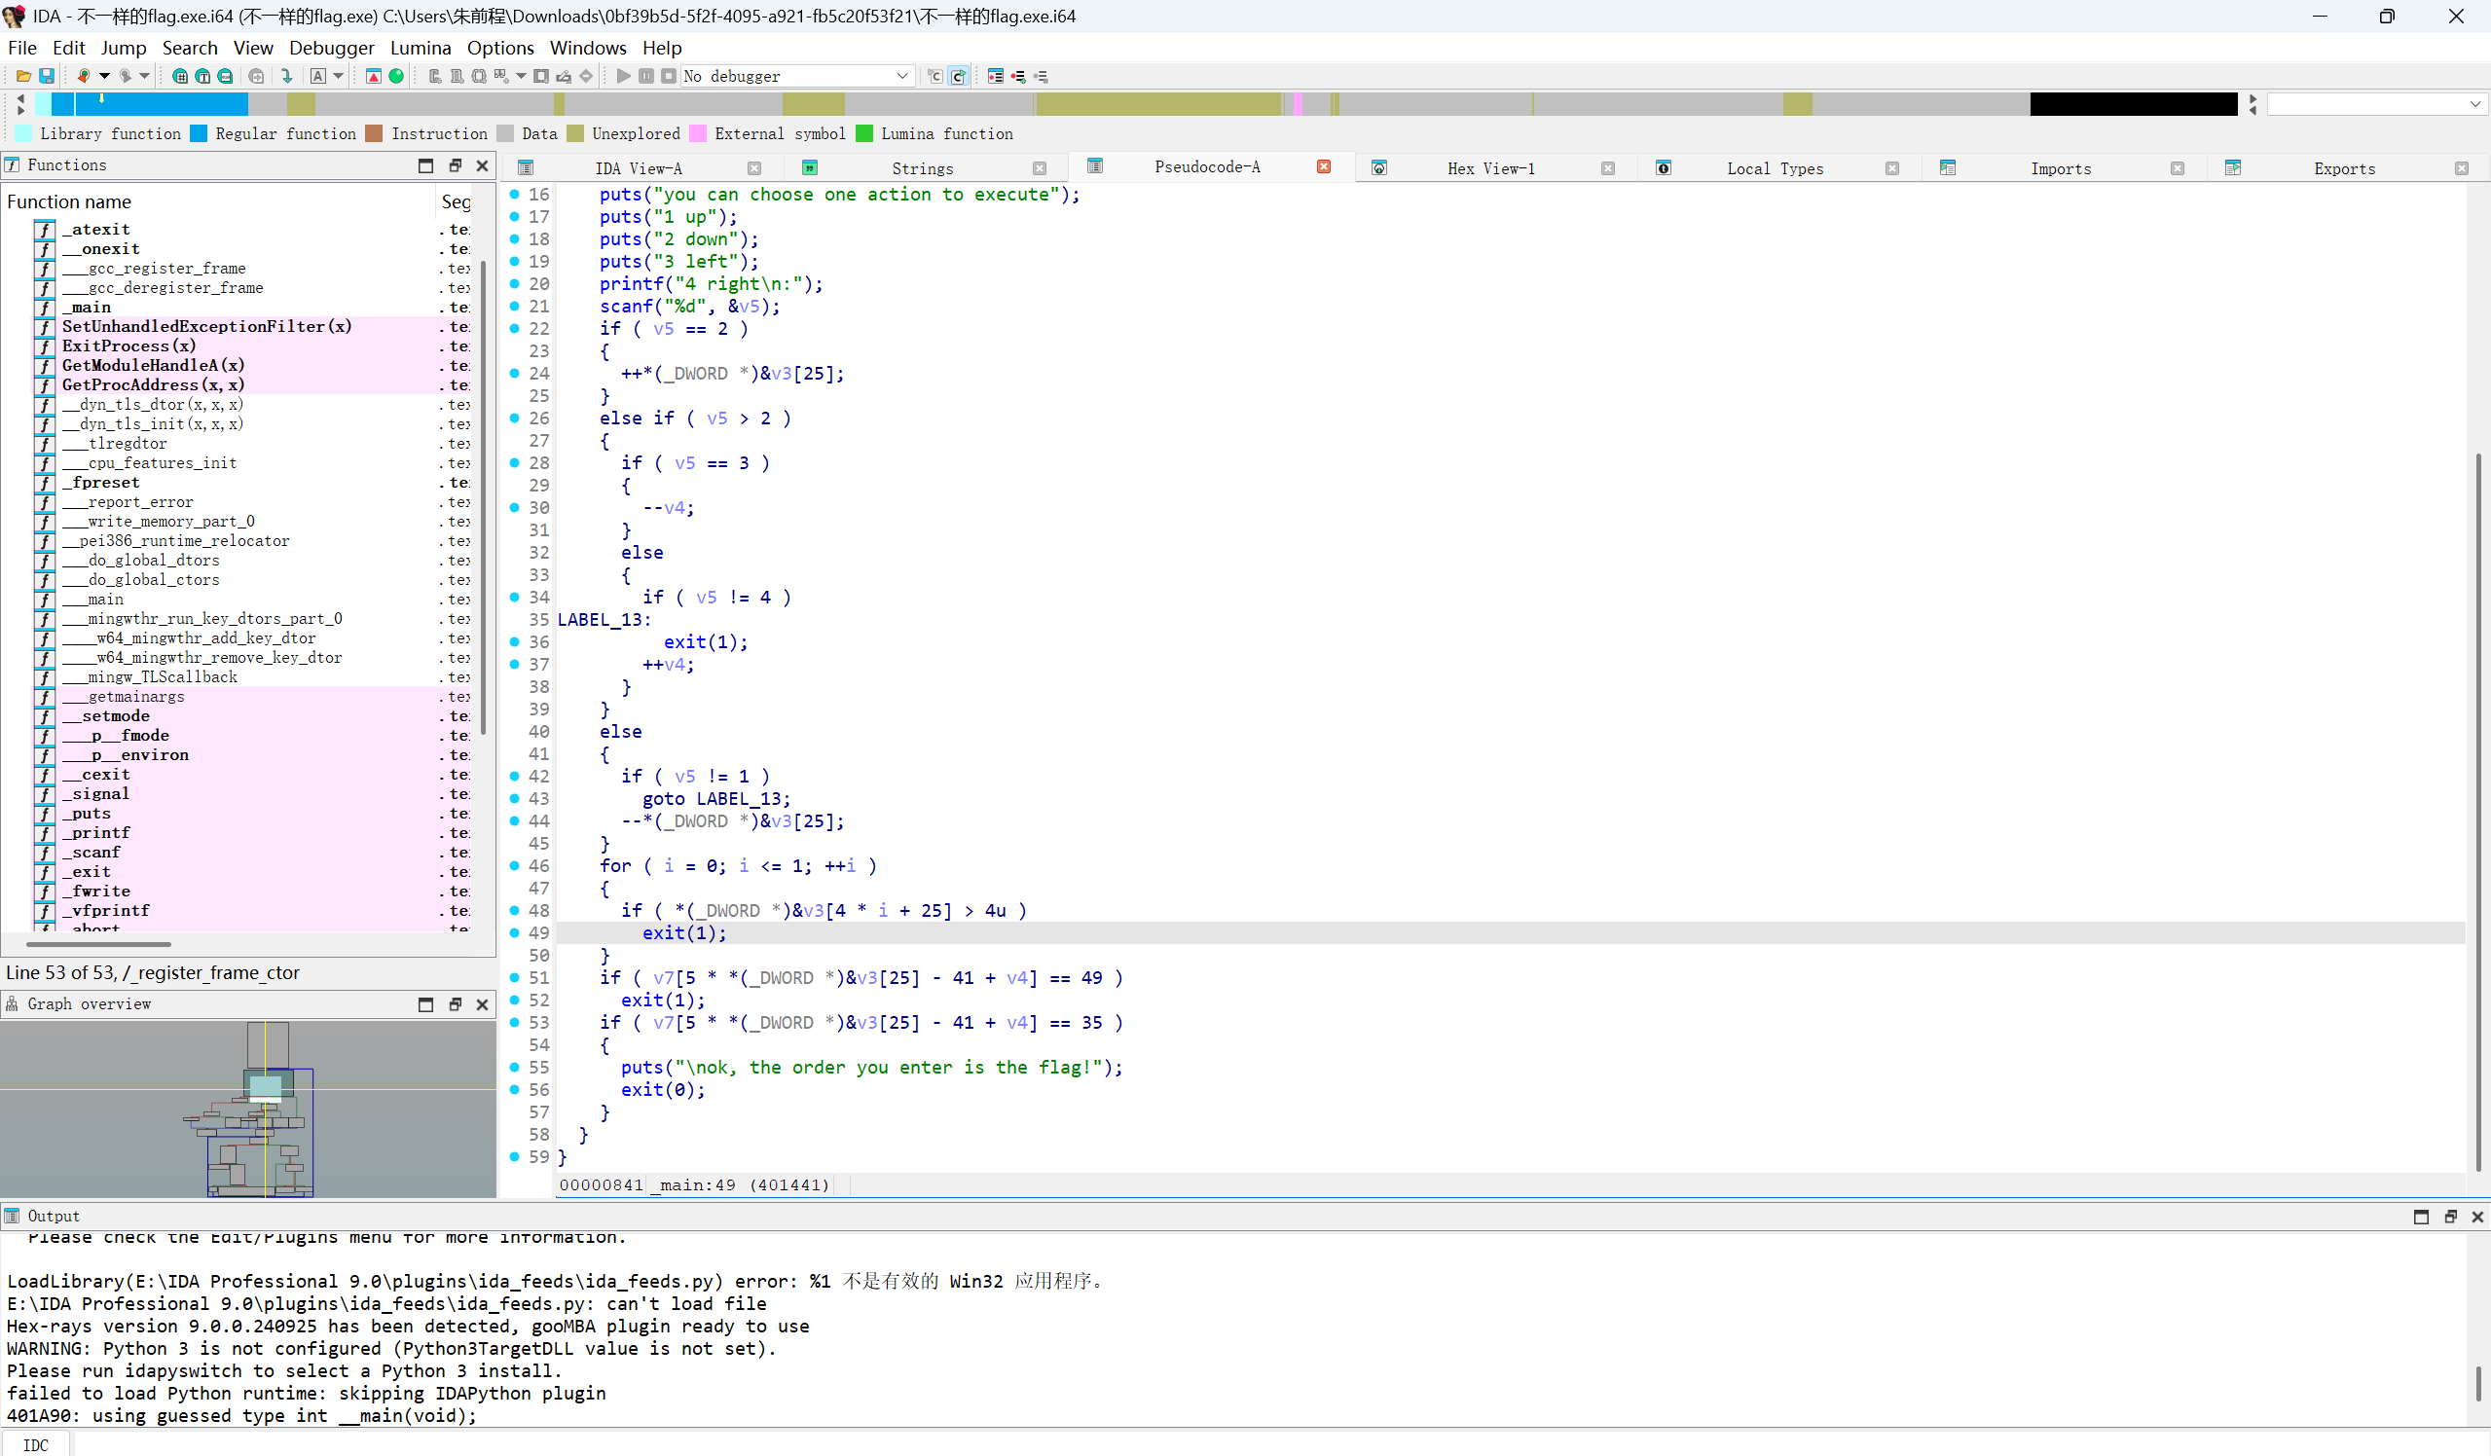Start the debugger process play button
Viewport: 2491px width, 1456px height.
coord(623,76)
